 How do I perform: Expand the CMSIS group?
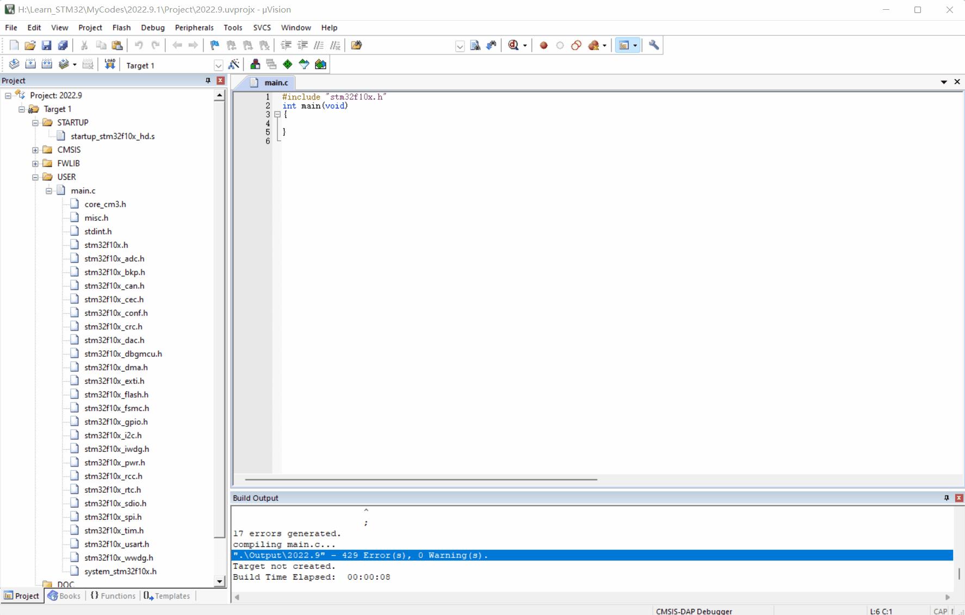(x=35, y=150)
